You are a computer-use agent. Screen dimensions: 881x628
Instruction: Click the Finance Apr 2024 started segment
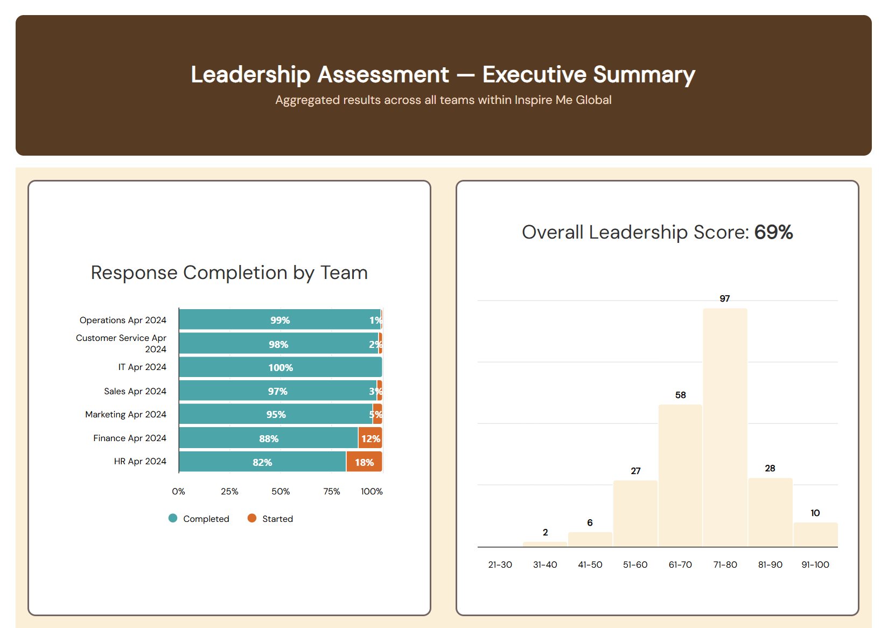point(370,438)
